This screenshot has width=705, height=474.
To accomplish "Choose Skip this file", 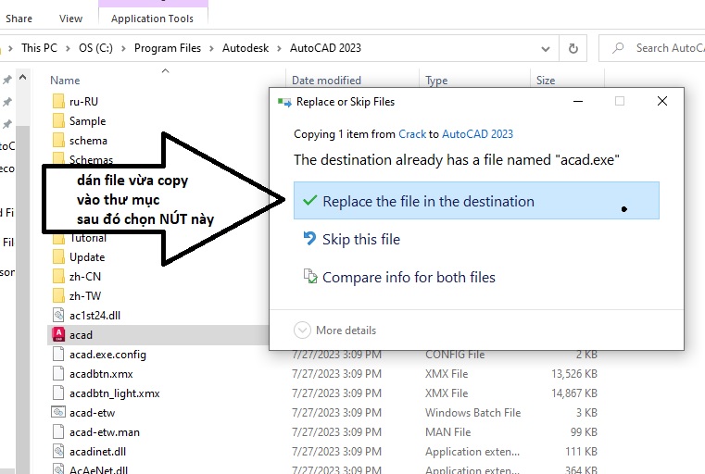I will pos(361,239).
